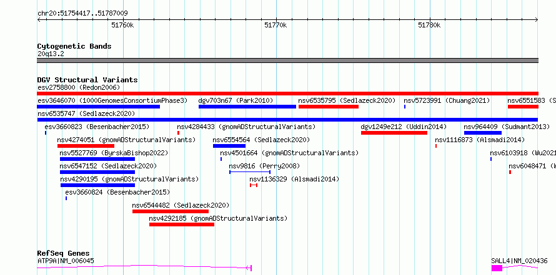This screenshot has width=556, height=275.
Task: Click the RefSeq Genes track title
Action: [x=64, y=253]
